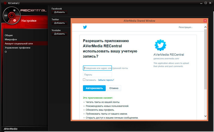Click the 'Это приложение сможет:' heading
Viewport: 214px width, 132px height.
(x=98, y=98)
